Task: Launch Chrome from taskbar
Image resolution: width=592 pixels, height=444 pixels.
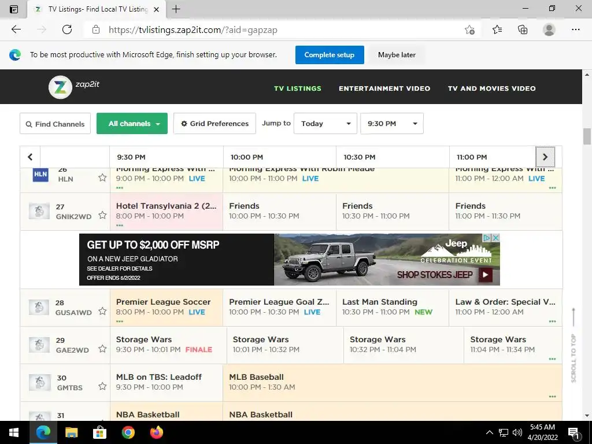Action: point(128,432)
